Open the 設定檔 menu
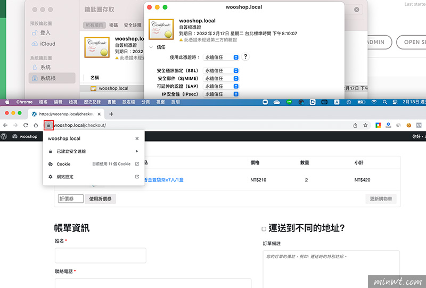This screenshot has height=288, width=426. [x=129, y=102]
